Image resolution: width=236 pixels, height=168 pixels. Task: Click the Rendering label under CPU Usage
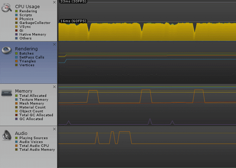(x=28, y=11)
